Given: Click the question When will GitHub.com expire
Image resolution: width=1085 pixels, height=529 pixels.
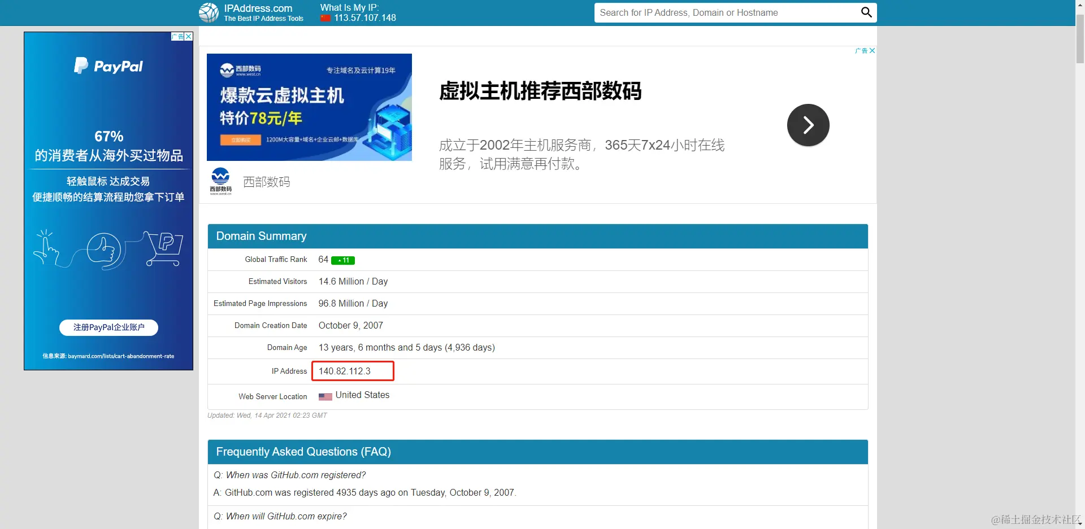Looking at the screenshot, I should (280, 516).
